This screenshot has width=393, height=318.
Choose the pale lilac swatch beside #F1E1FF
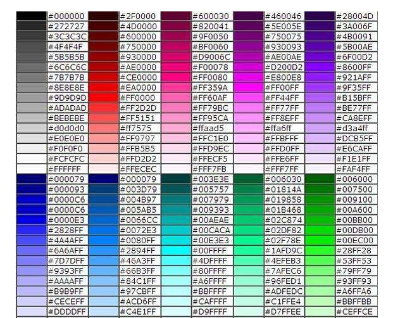tap(320, 159)
